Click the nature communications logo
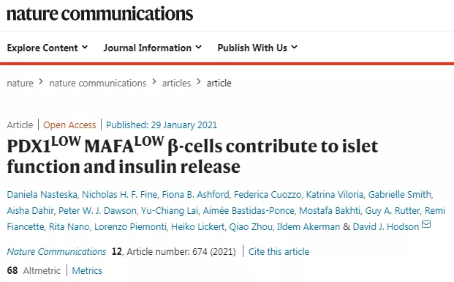 [99, 14]
